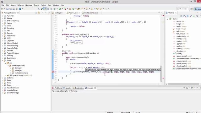Viewport: 201px width, 113px height.
Task: Toggle Link with Editor in Package Explorer
Action: tap(39, 13)
